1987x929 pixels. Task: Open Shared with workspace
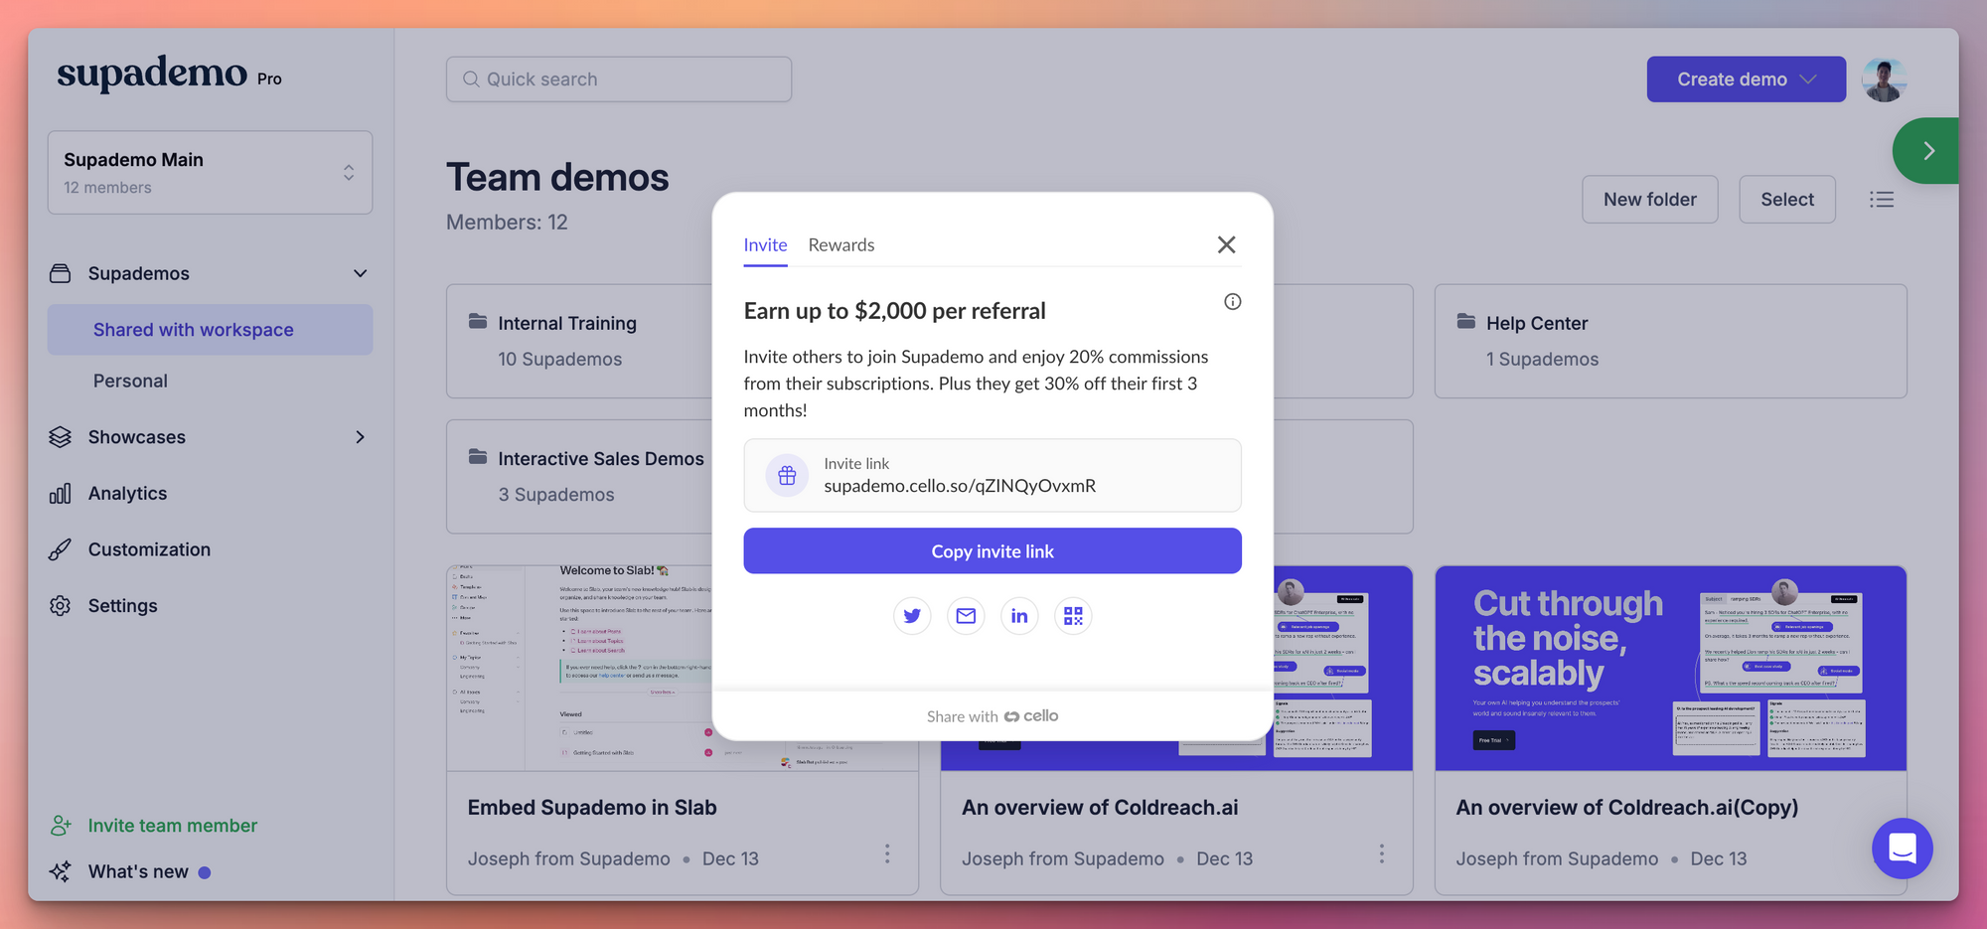tap(211, 330)
